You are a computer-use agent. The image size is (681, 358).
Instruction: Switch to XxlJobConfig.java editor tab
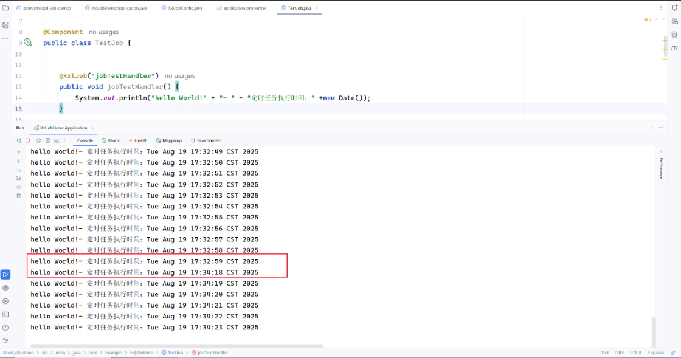coord(185,8)
